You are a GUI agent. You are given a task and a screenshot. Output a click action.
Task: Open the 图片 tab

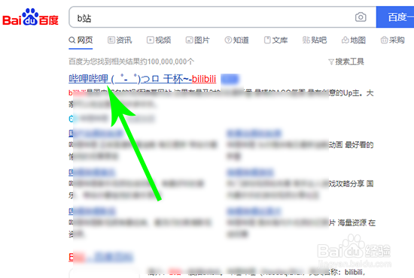198,41
